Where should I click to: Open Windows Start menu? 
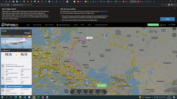(2, 97)
